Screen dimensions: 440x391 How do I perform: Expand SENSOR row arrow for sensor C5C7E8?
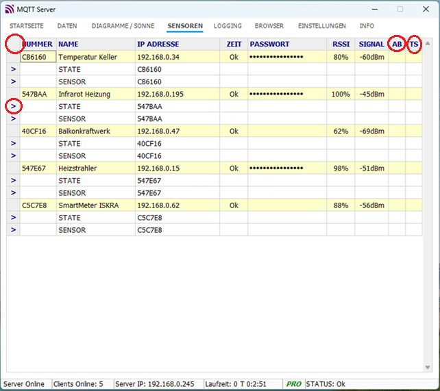click(x=13, y=230)
